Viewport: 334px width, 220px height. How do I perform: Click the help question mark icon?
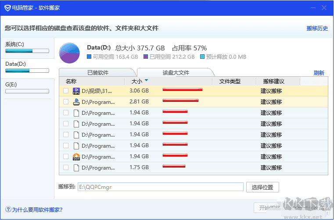pos(8,209)
